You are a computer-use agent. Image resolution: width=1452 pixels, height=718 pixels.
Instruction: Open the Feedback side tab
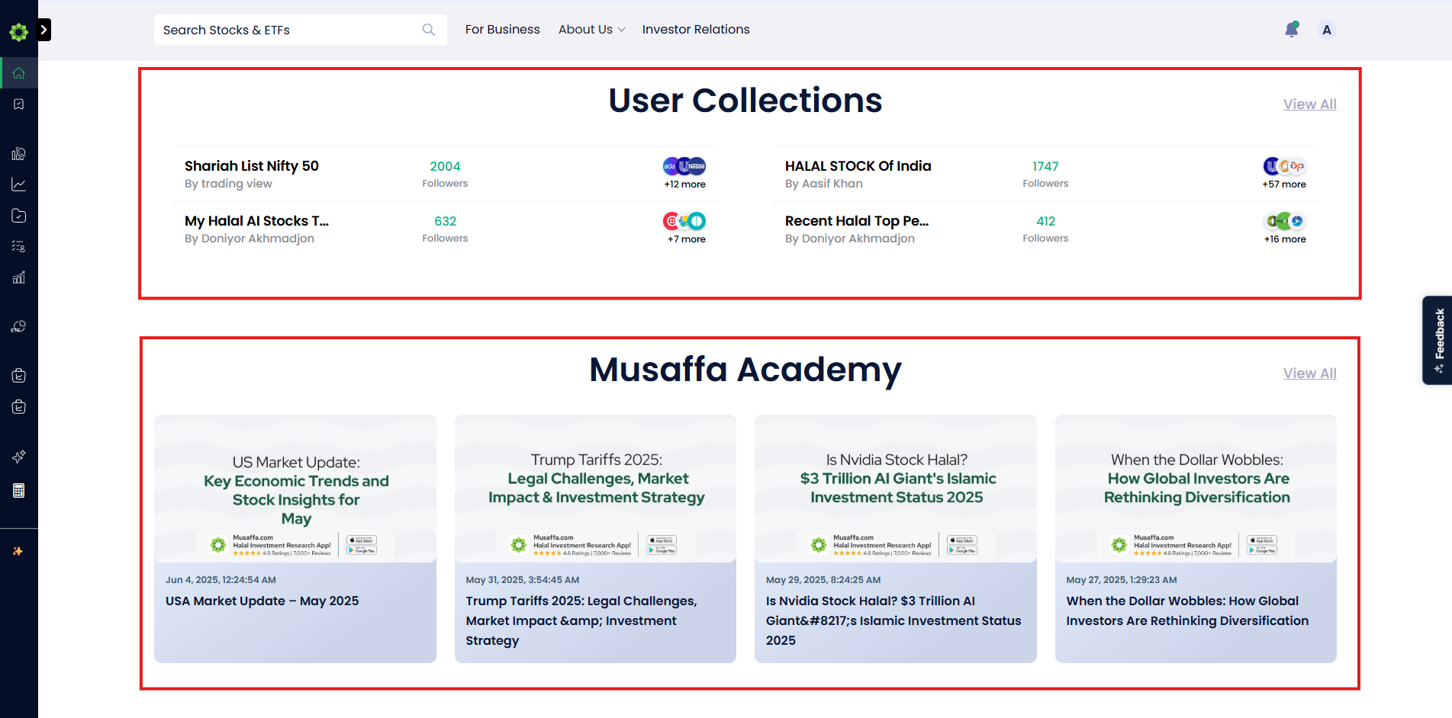(1438, 340)
